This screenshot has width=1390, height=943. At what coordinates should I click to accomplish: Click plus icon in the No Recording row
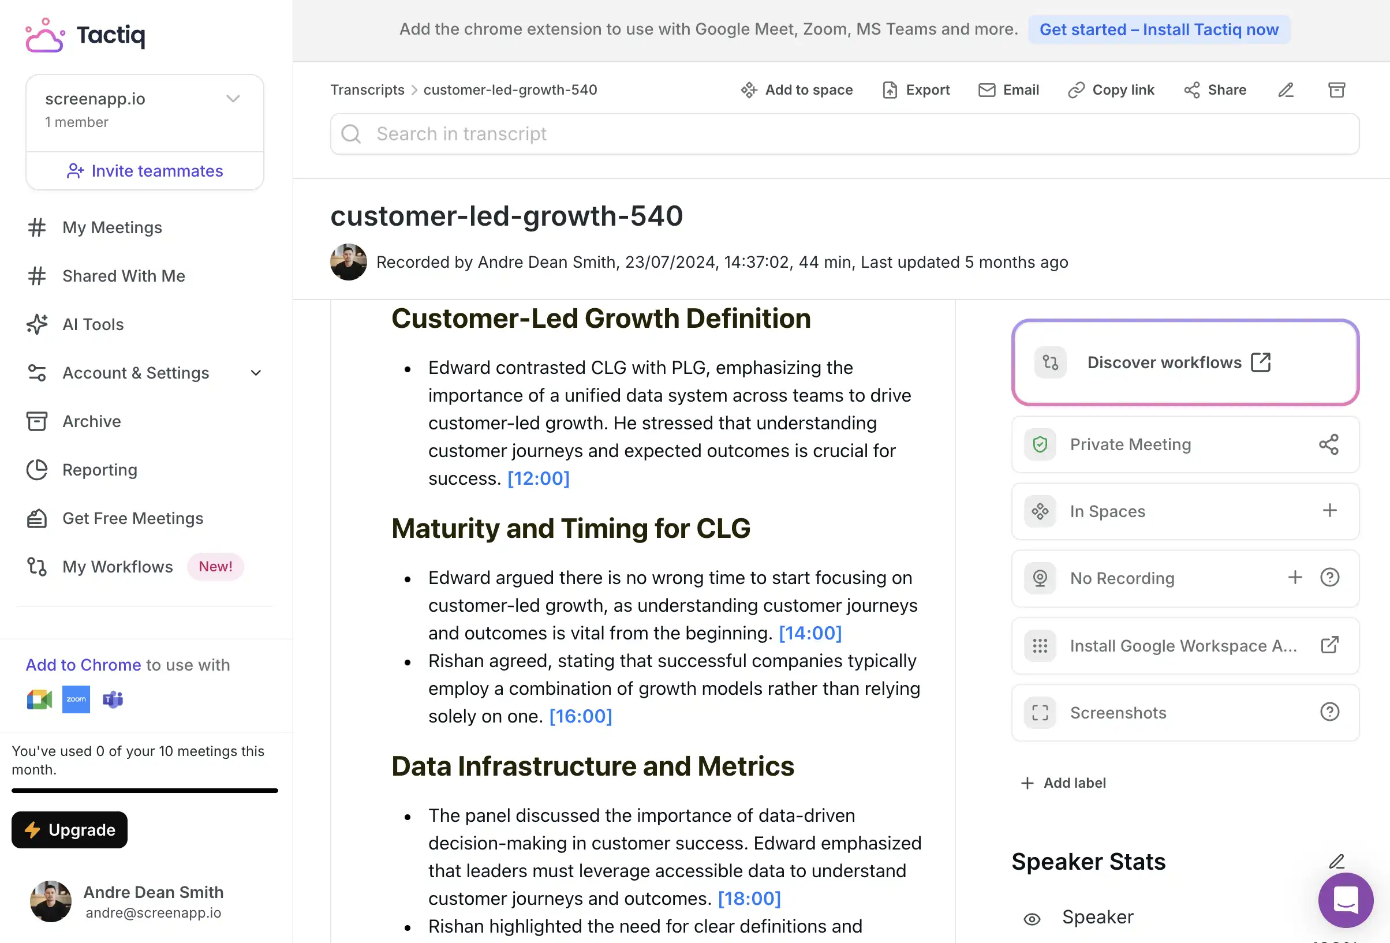click(x=1295, y=577)
